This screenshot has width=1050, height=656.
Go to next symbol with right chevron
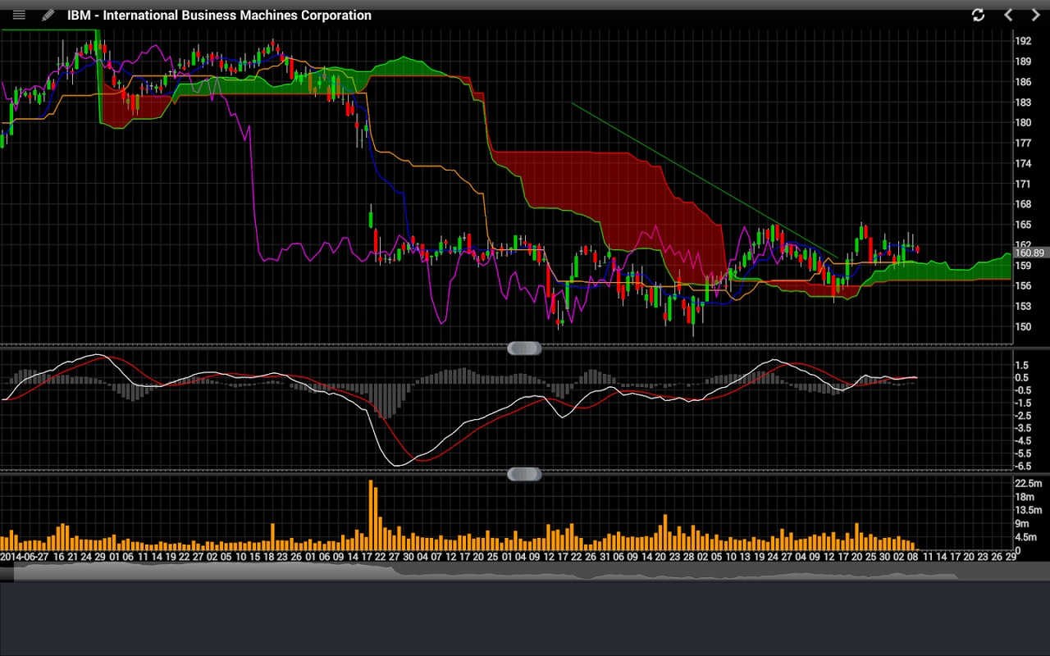[x=1035, y=15]
